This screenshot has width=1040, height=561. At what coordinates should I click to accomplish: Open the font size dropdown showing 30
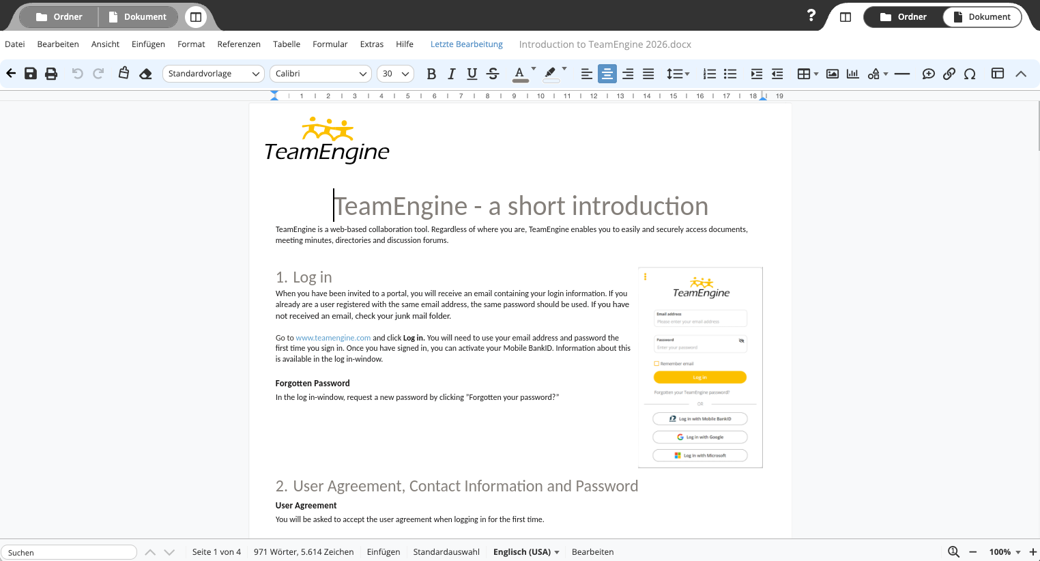tap(395, 74)
